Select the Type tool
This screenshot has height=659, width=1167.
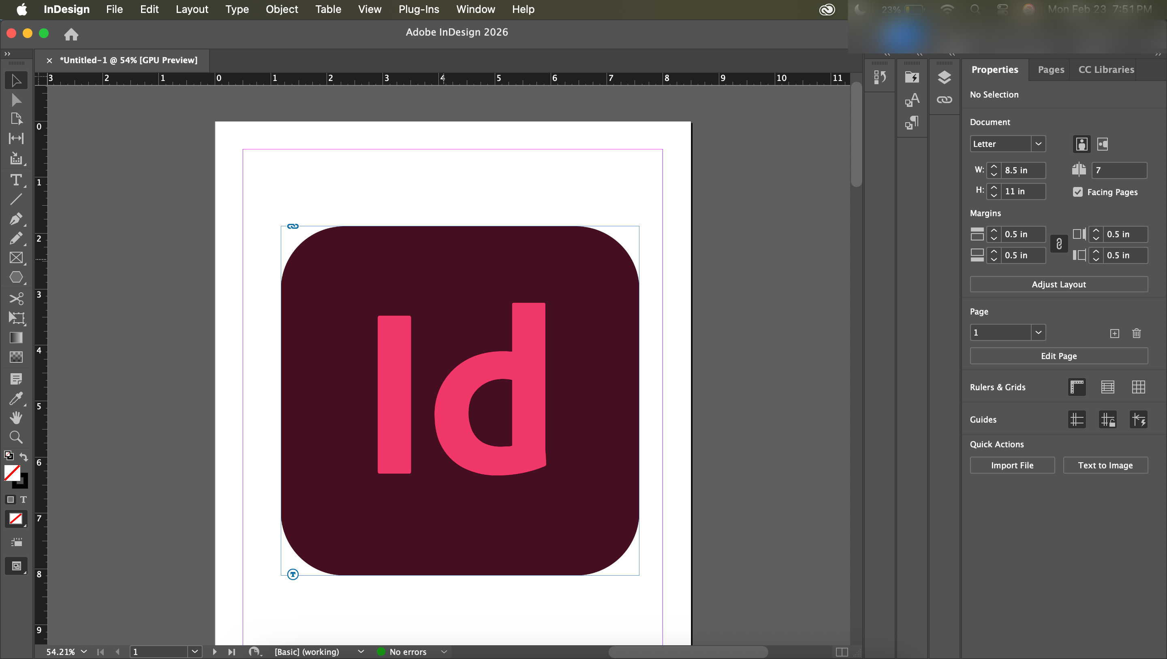coord(16,180)
